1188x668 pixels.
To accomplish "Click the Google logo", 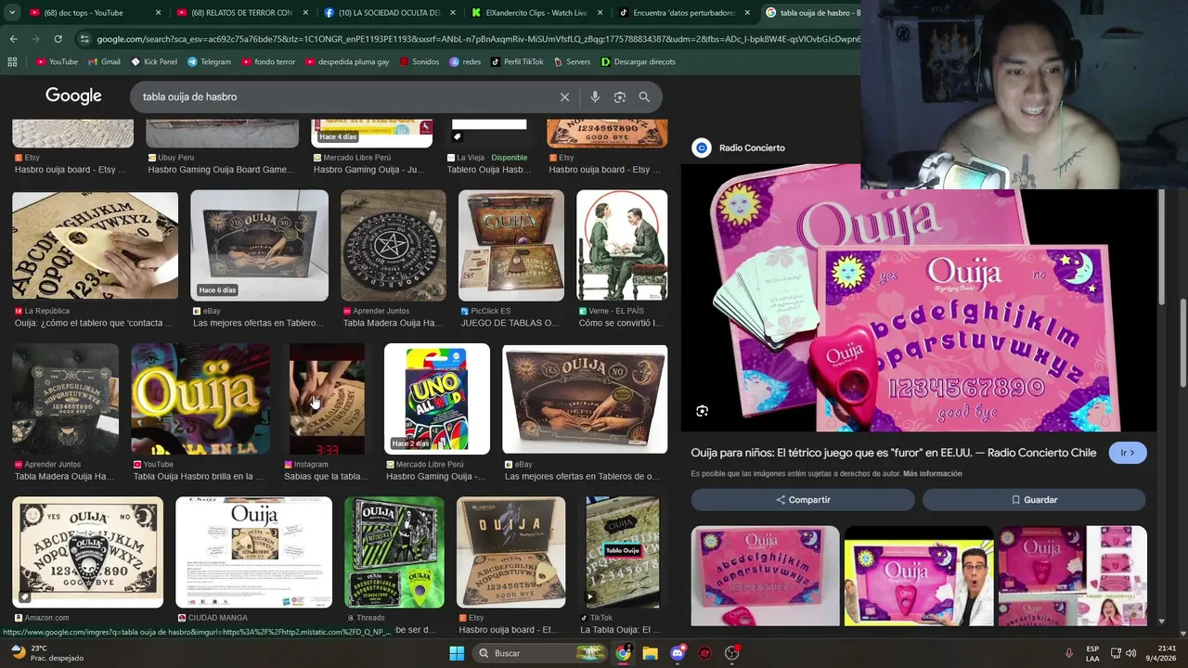I will [73, 96].
